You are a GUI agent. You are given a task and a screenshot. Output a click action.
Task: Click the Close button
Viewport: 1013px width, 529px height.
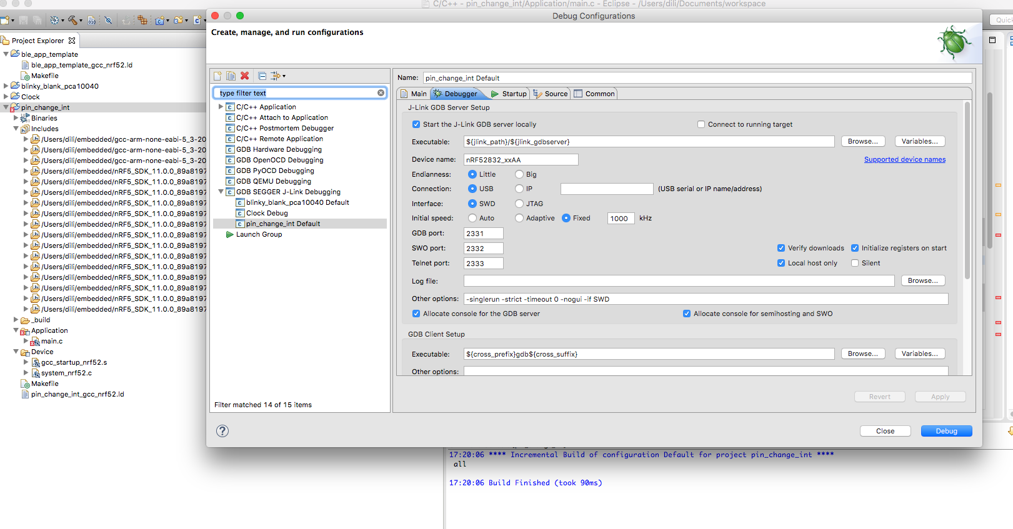click(886, 431)
